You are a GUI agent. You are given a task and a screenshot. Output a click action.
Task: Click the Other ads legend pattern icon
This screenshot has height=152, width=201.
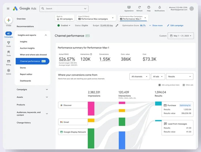[x=184, y=85]
